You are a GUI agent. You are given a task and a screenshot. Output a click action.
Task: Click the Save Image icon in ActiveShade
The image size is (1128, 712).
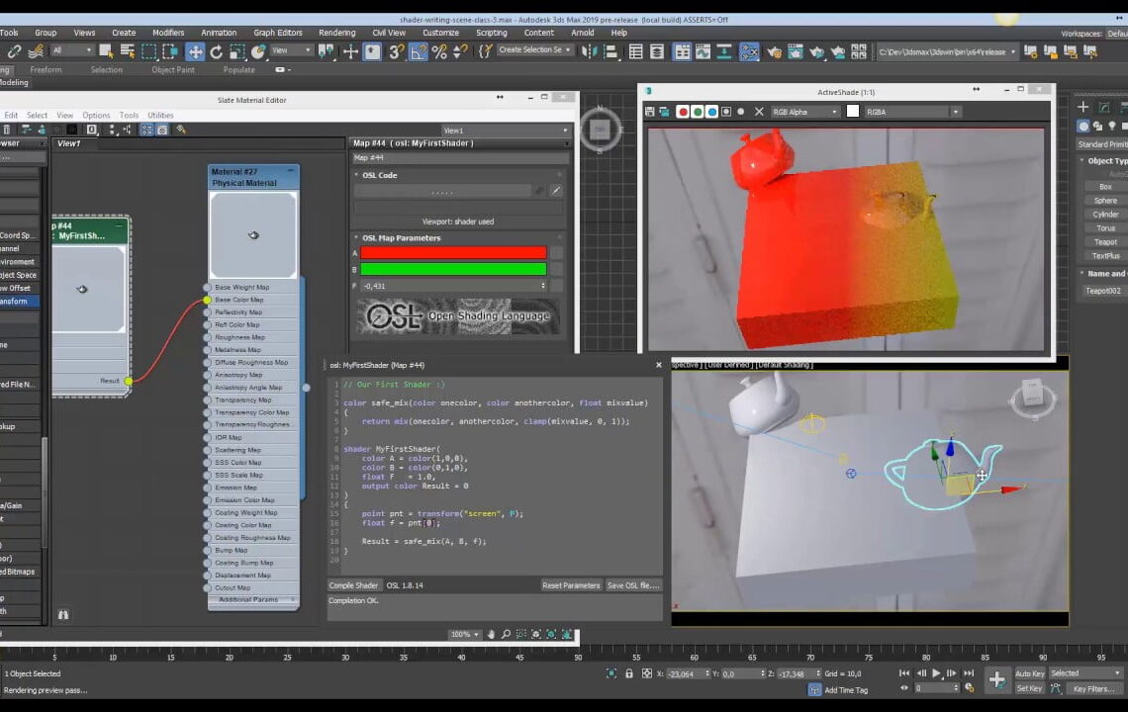pos(650,112)
